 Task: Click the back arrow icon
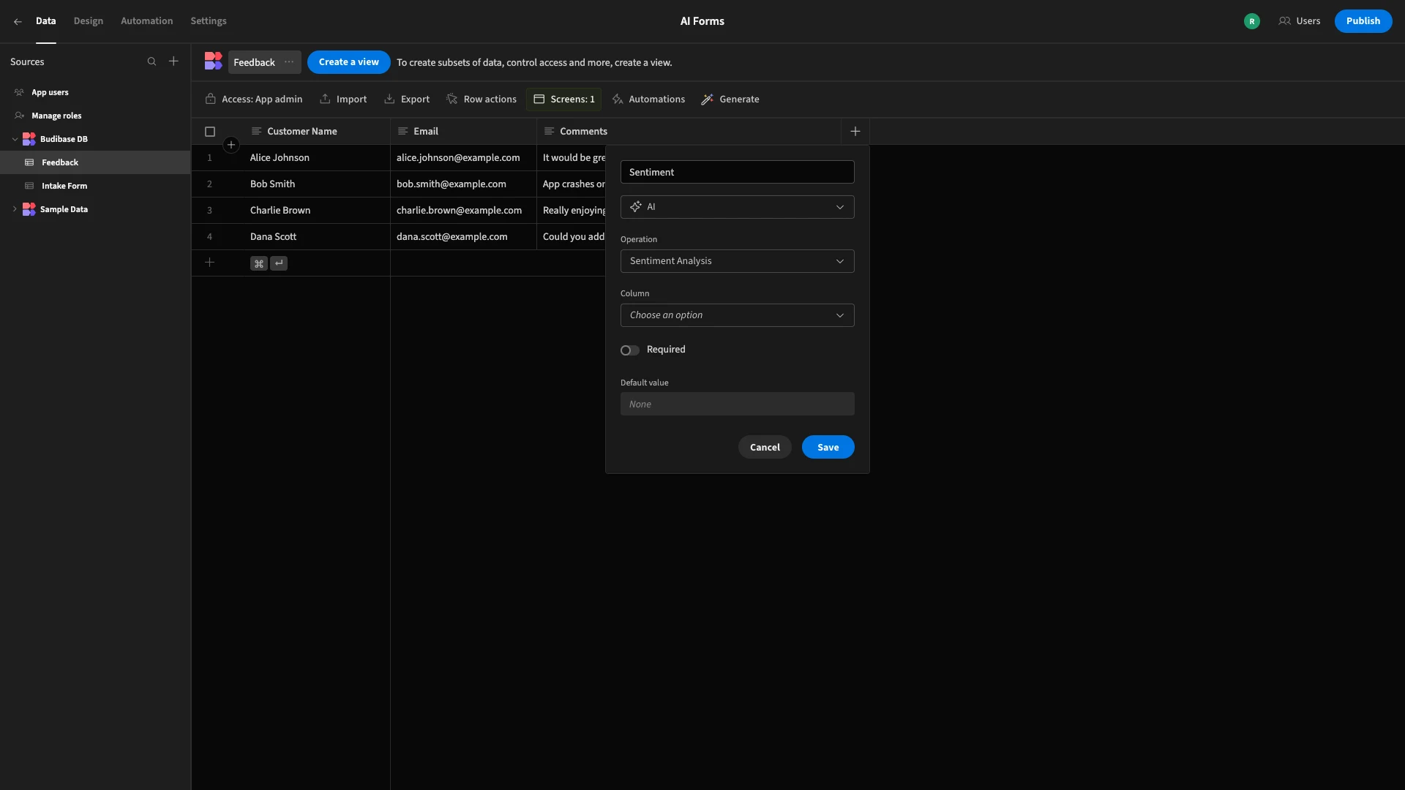18,21
